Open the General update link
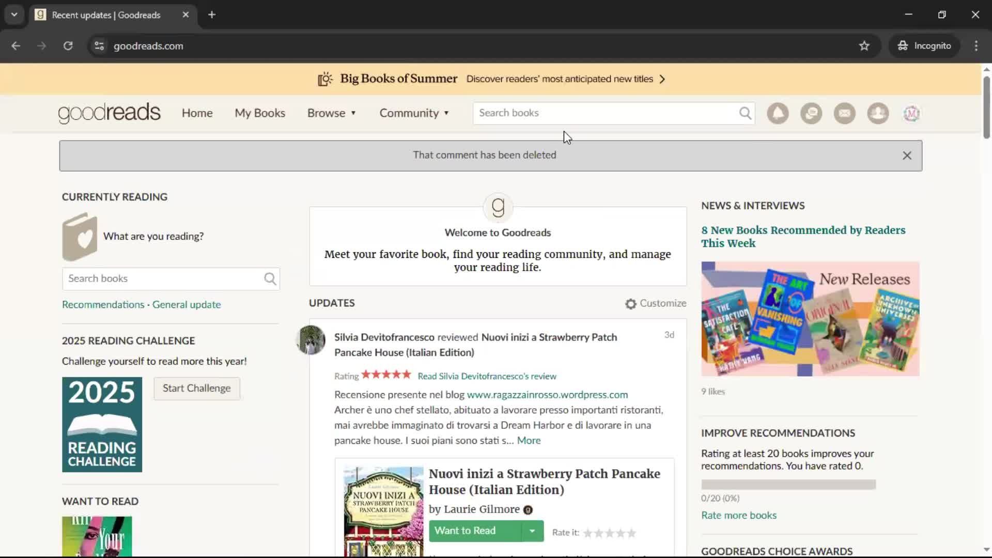The image size is (992, 558). click(x=187, y=305)
